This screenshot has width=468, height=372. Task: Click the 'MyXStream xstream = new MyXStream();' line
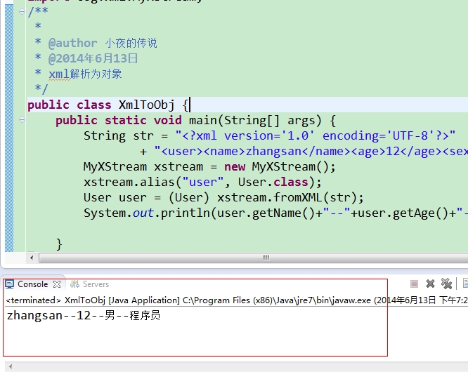coord(209,167)
